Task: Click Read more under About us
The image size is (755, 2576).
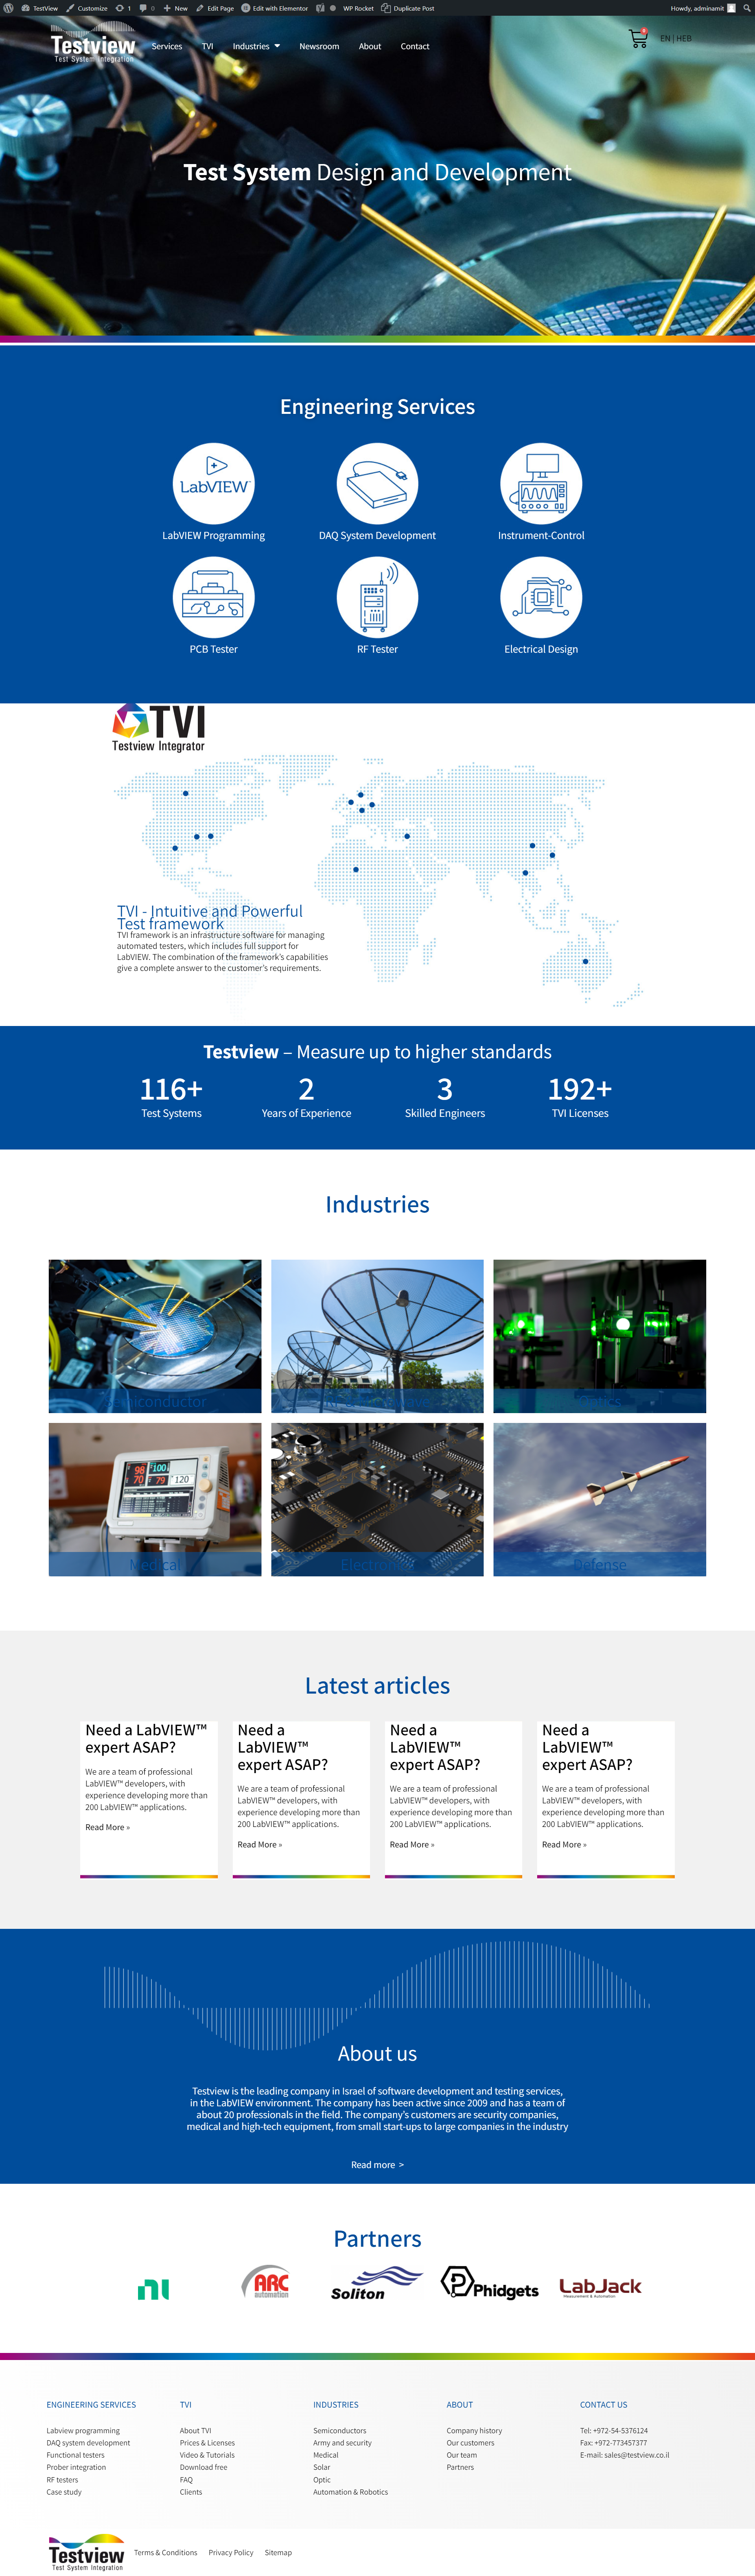Action: coord(377,2165)
